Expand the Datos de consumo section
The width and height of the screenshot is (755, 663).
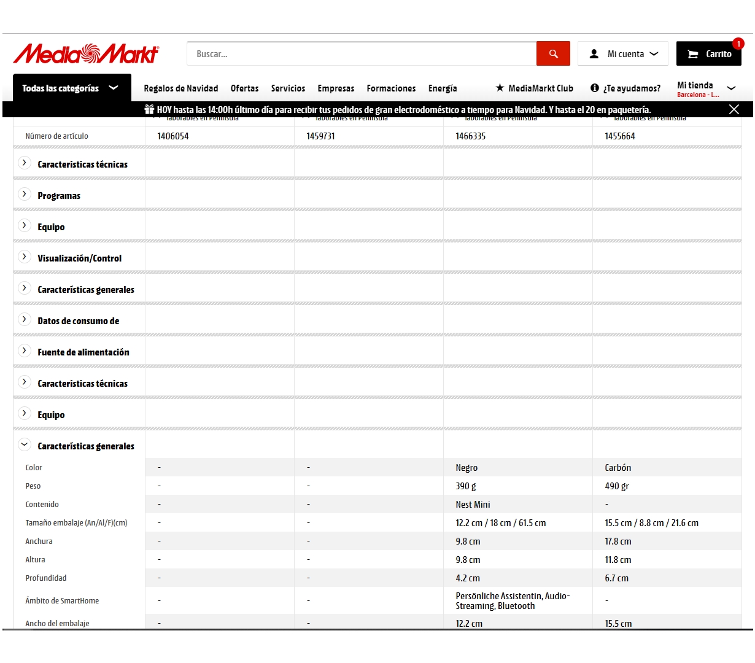point(25,320)
